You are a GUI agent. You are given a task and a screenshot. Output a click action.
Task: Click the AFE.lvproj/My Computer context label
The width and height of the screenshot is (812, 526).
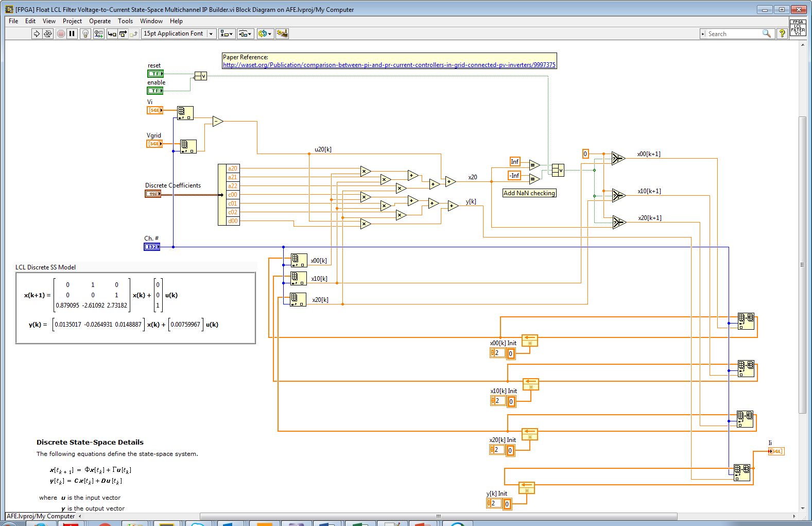[41, 516]
